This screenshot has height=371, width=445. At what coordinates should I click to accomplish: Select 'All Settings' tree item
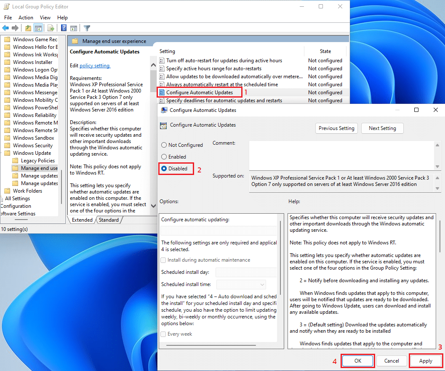[17, 199]
